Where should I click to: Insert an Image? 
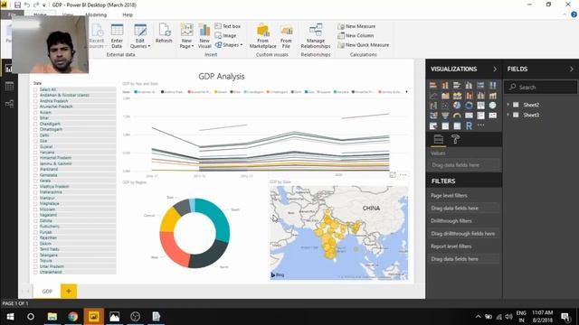click(x=225, y=35)
